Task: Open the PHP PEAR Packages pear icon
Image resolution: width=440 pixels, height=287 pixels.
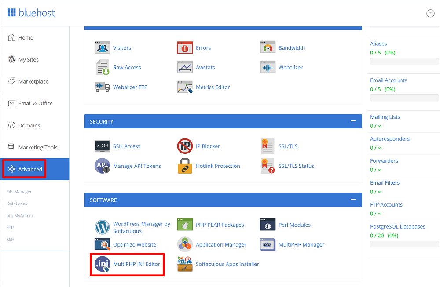Action: point(185,225)
